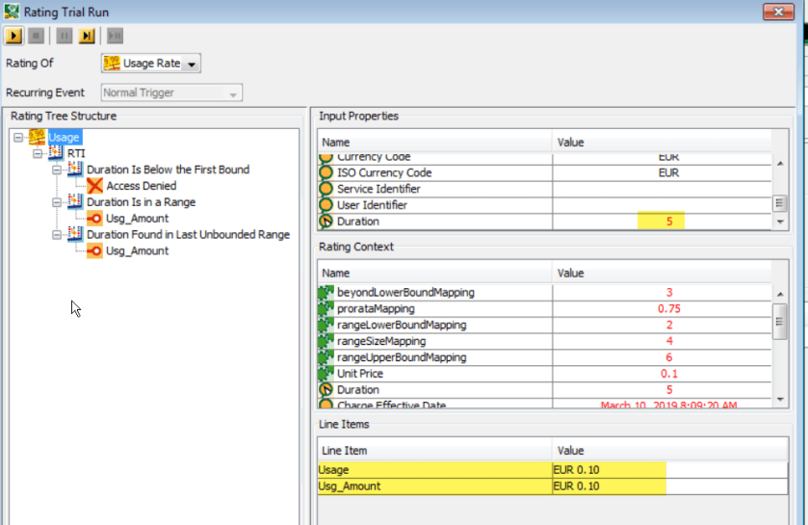Click the Run (play) toolbar button

coord(13,37)
